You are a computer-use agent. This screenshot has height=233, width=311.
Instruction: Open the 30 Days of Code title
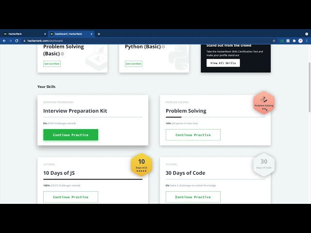pos(185,173)
